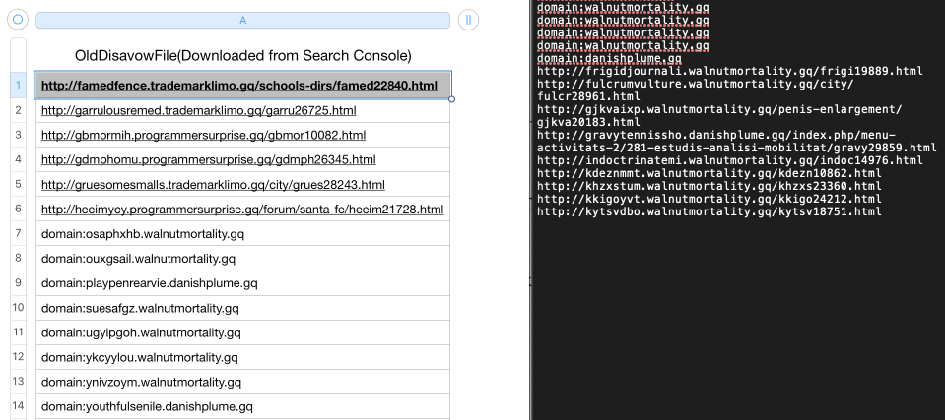Select row 10 header number
Image resolution: width=945 pixels, height=420 pixels.
(18, 308)
